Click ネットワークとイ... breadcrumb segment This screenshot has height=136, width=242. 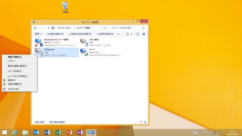[x=65, y=28]
